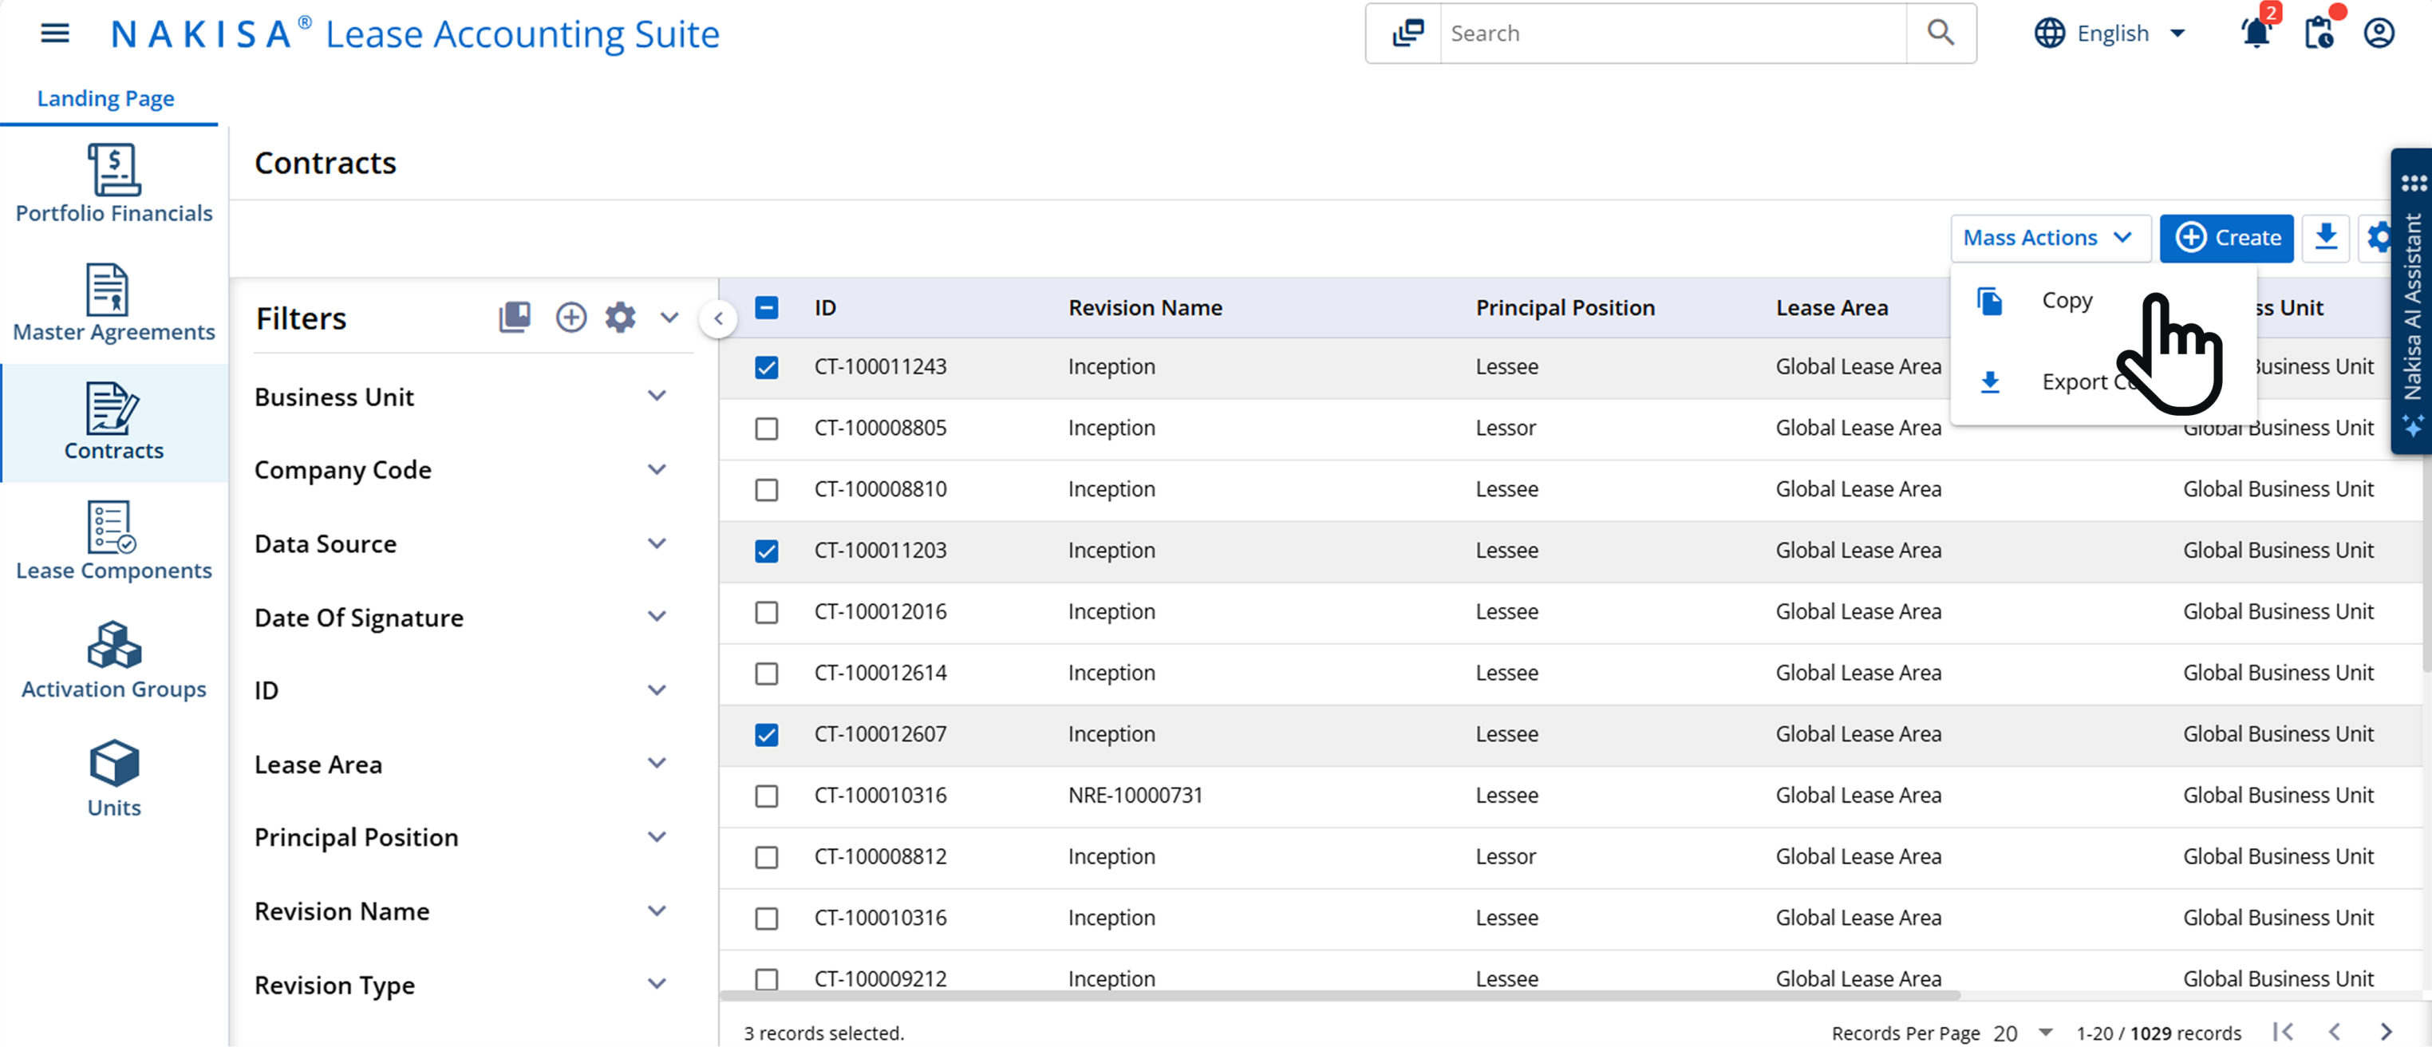Select the Master Agreements sidebar icon

point(113,302)
